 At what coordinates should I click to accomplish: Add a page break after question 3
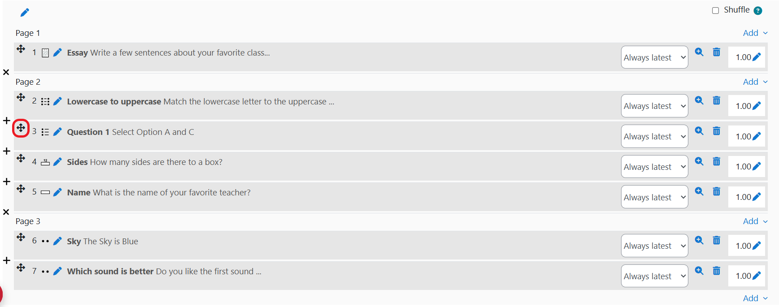tap(7, 151)
